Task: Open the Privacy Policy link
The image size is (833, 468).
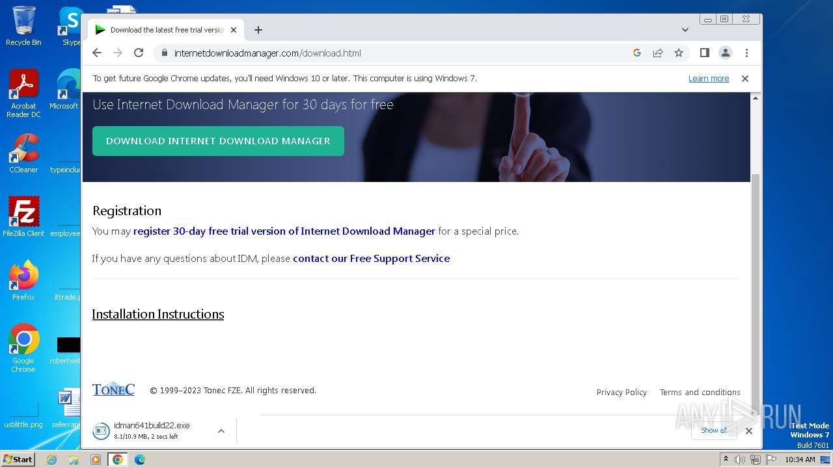Action: coord(621,392)
